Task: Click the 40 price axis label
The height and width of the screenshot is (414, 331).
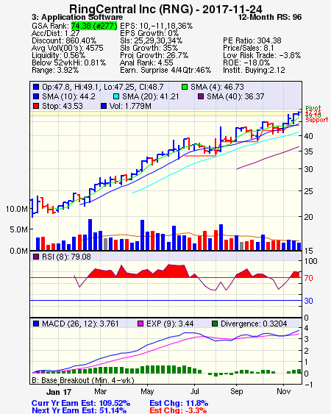Action: (308, 136)
